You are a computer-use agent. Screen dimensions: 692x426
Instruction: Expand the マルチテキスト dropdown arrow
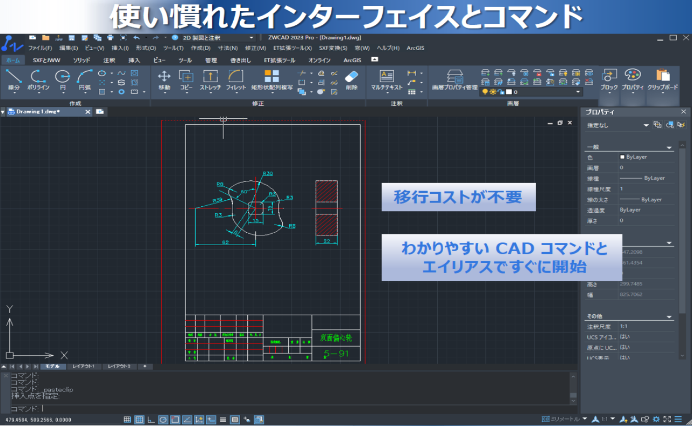pyautogui.click(x=387, y=93)
